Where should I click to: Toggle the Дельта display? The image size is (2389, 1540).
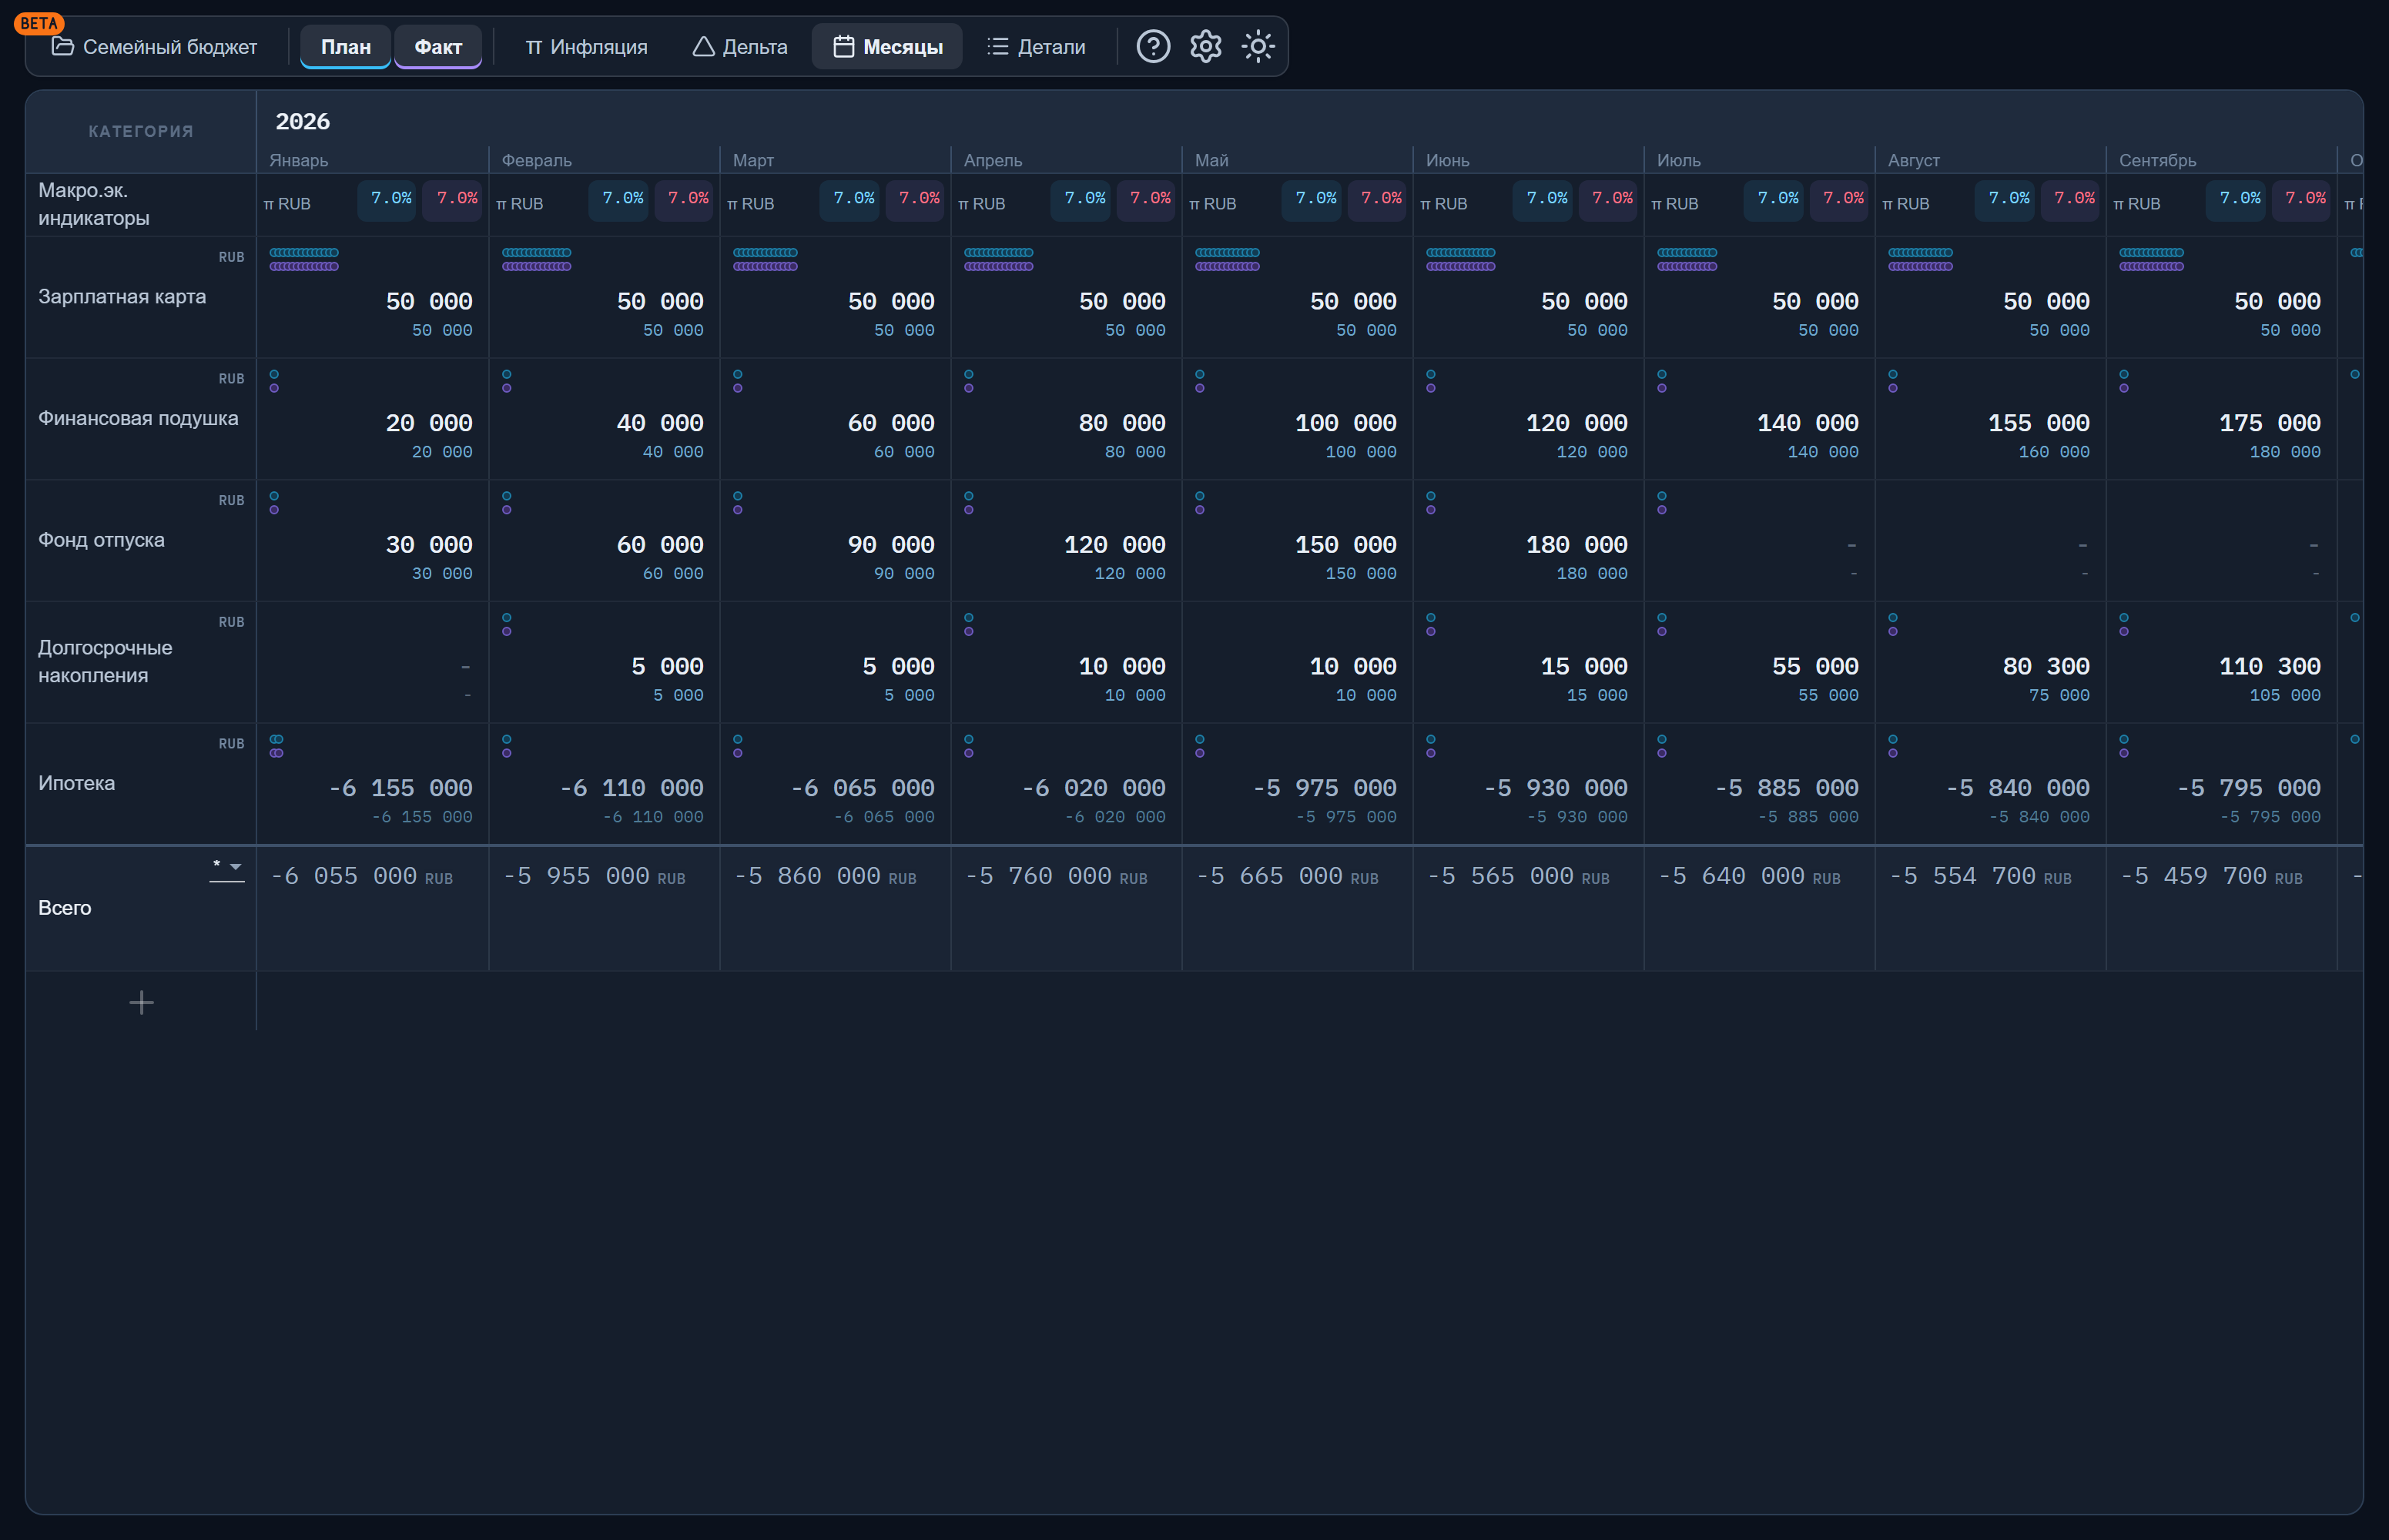click(740, 47)
